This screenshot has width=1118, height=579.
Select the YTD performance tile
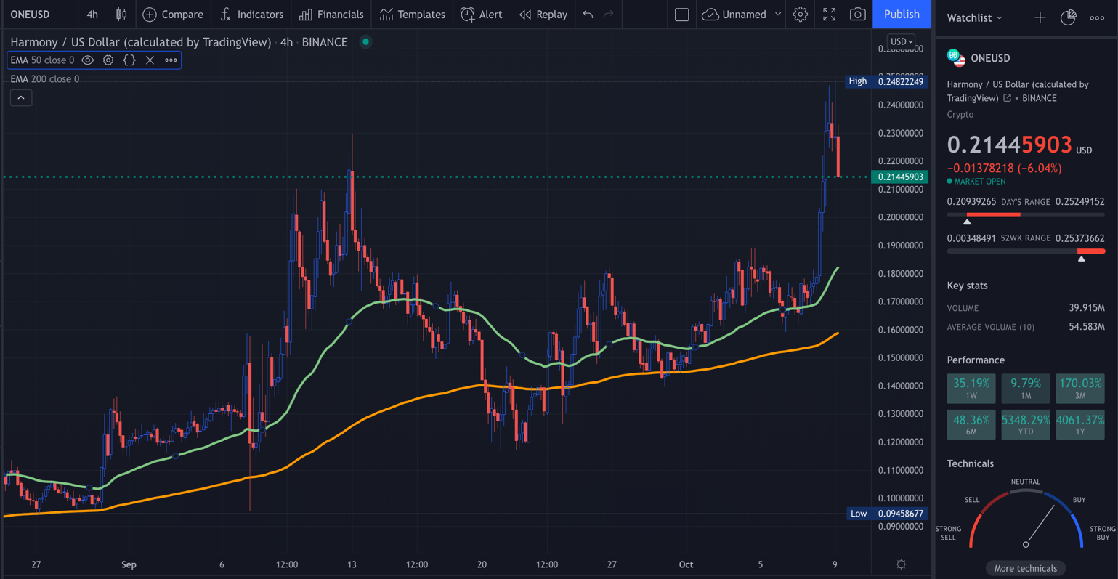pos(1026,425)
